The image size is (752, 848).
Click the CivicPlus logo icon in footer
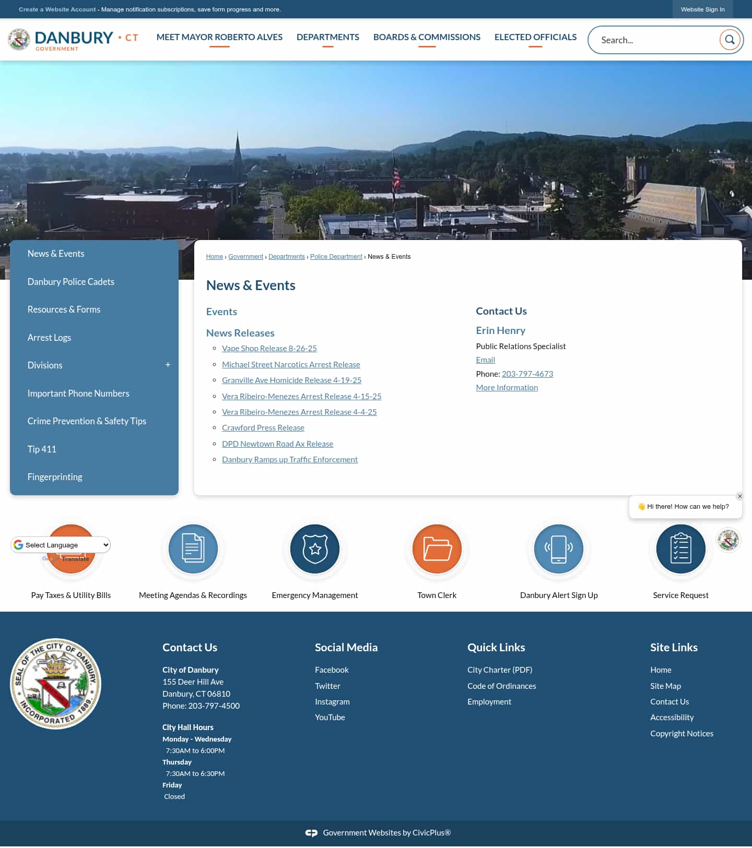point(311,833)
